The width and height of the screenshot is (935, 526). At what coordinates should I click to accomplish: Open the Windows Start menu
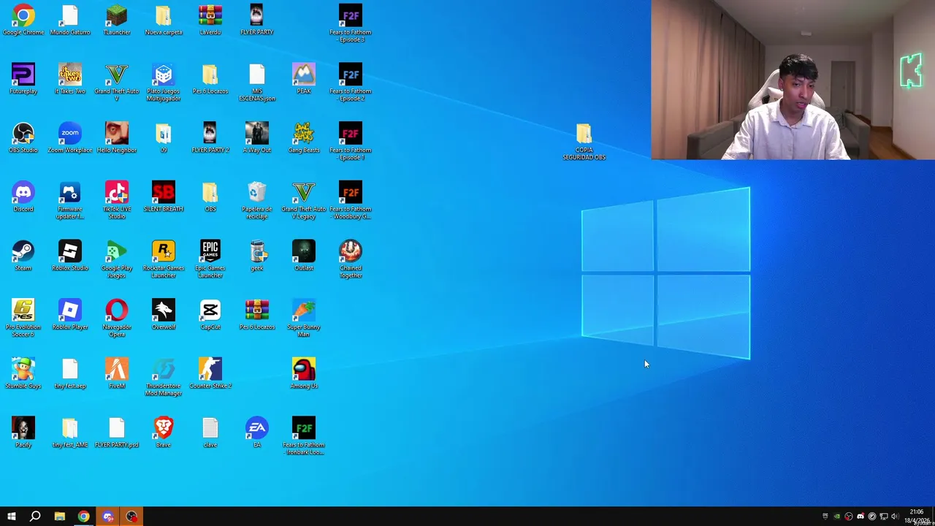[x=11, y=517]
